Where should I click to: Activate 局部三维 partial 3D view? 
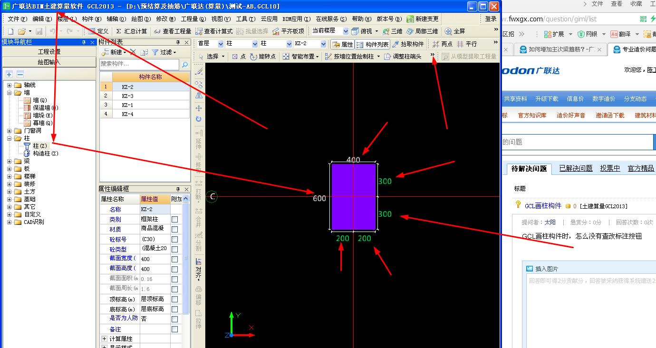(422, 31)
